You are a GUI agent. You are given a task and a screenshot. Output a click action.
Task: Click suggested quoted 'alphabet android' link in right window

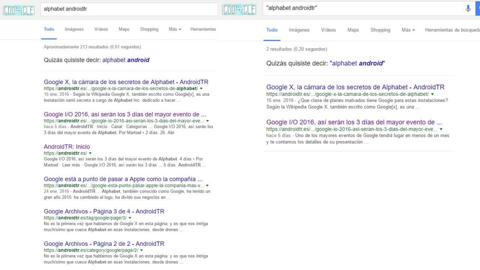click(357, 63)
